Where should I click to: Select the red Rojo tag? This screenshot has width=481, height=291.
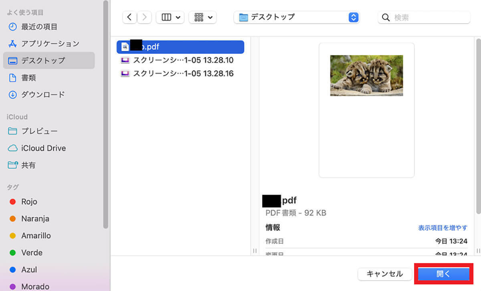pyautogui.click(x=29, y=202)
